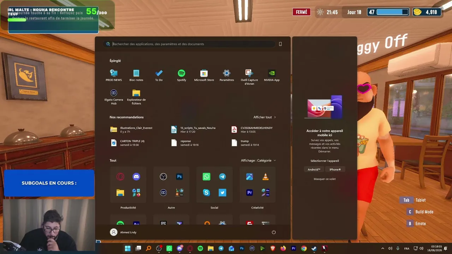Open Photos app in the Créativité group

coord(250,177)
